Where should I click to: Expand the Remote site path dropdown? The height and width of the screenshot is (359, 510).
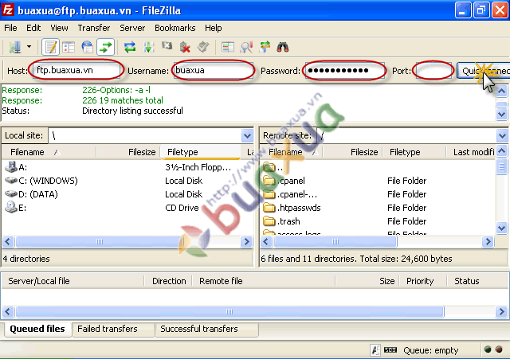pos(502,136)
